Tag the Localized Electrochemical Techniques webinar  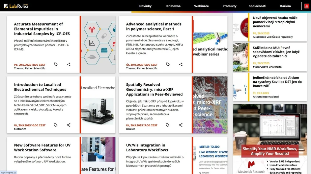[x=56, y=125]
